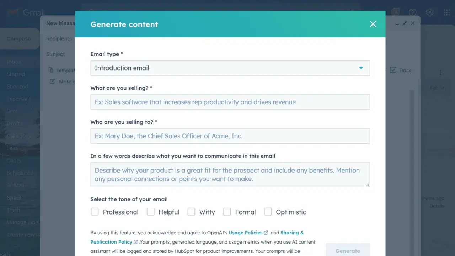Click the HubSpot sprocket icon in the Gmail toolbar
The width and height of the screenshot is (455, 256).
point(395,12)
